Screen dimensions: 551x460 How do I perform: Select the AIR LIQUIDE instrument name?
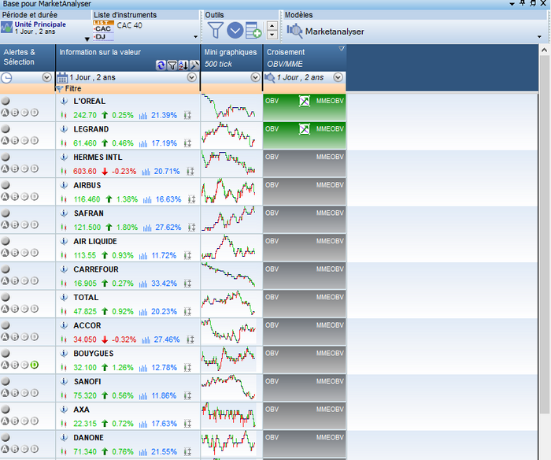coord(95,242)
